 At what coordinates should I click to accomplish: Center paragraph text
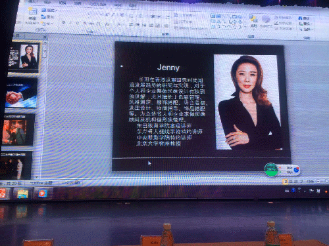pyautogui.click(x=138, y=25)
